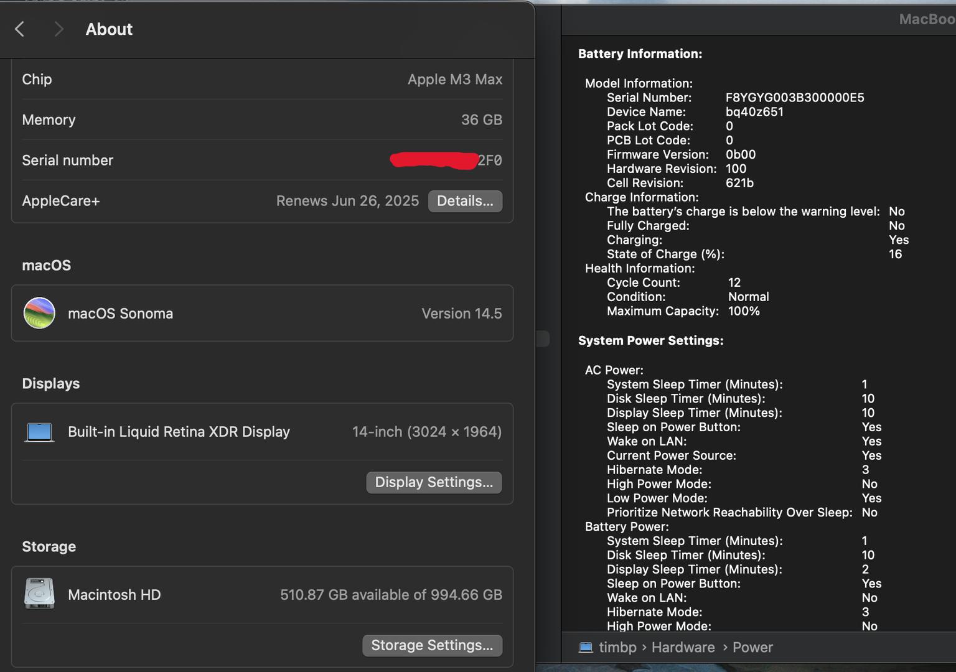956x672 pixels.
Task: Click hardware revision value 100
Action: coord(736,169)
